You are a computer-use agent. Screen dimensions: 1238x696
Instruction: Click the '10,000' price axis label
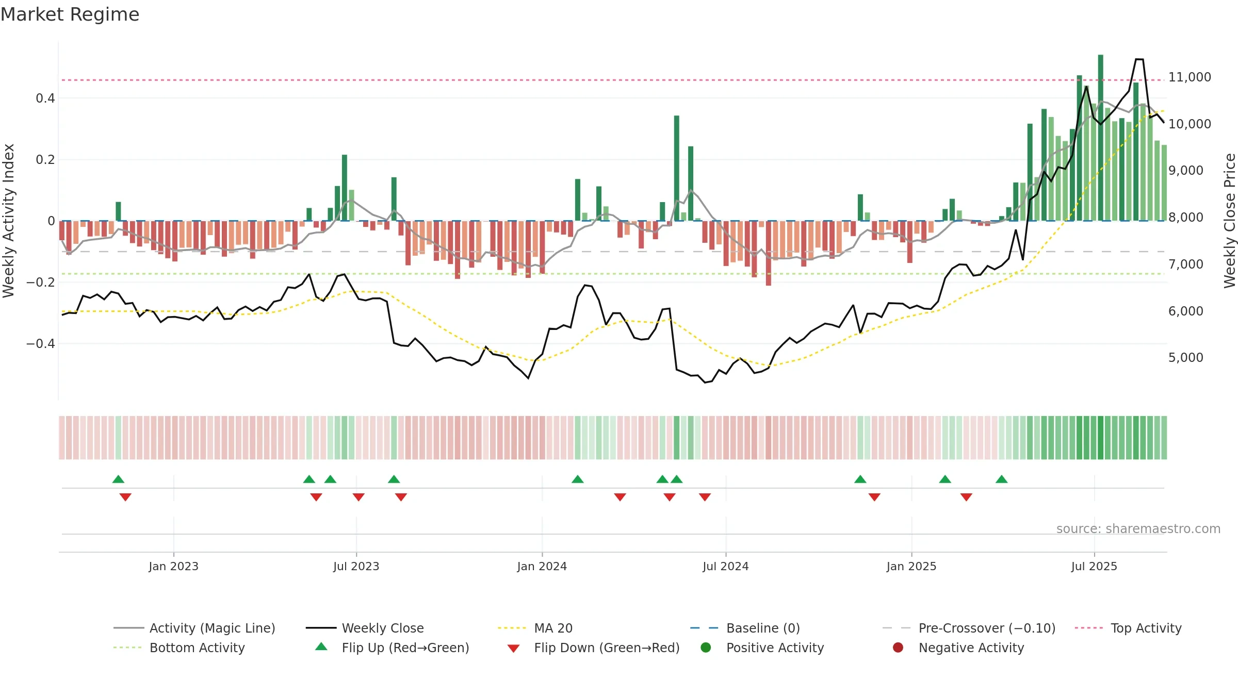(1190, 124)
